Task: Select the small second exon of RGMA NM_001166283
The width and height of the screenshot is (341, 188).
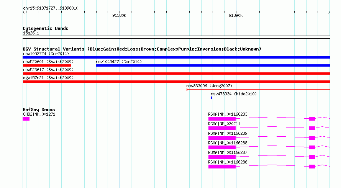Action: [x=312, y=119]
